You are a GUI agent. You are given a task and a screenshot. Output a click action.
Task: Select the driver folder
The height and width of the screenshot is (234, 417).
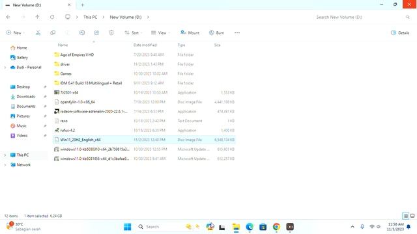(144, 64)
